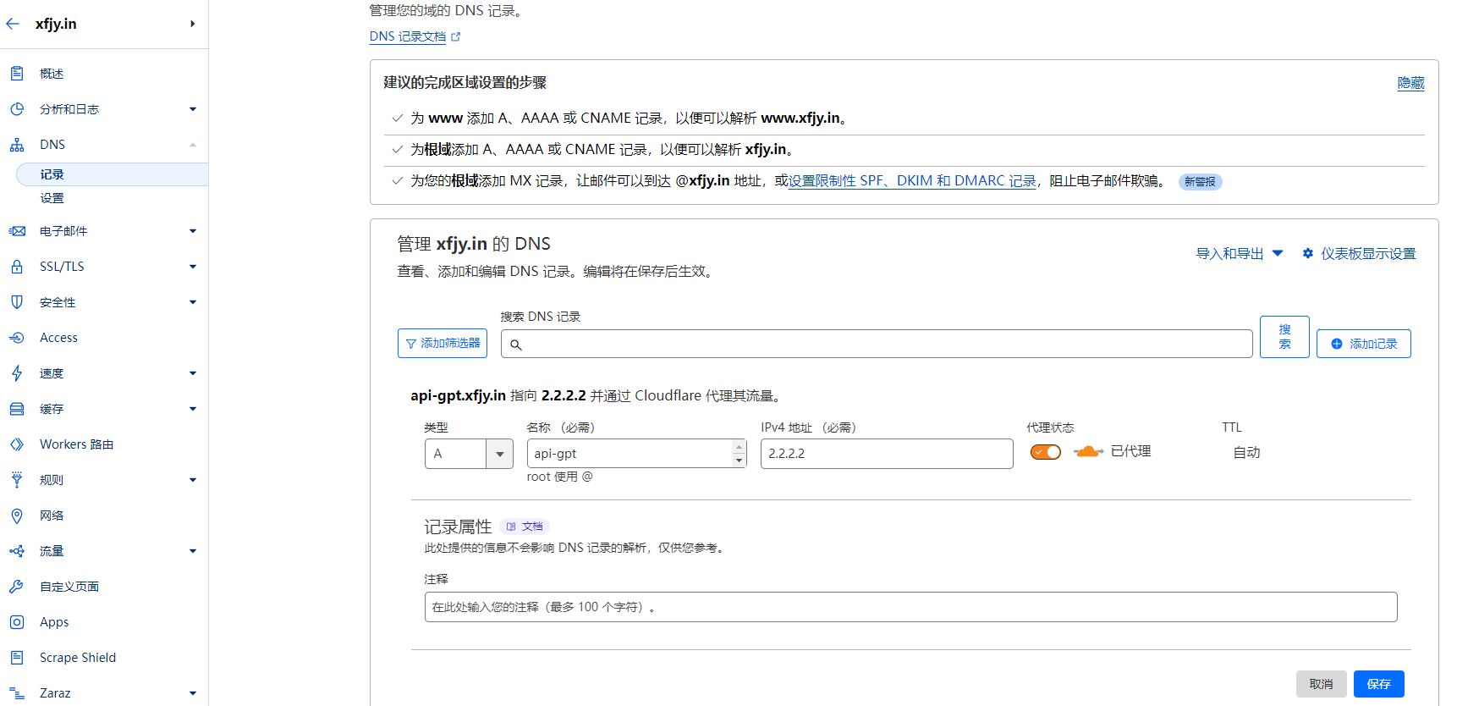Screen dimensions: 1479x706
Task: Click the gear icon for 仪表板显示设置
Action: [x=1308, y=253]
